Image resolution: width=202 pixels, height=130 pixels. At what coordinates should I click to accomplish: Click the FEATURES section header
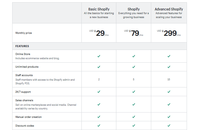click(22, 46)
